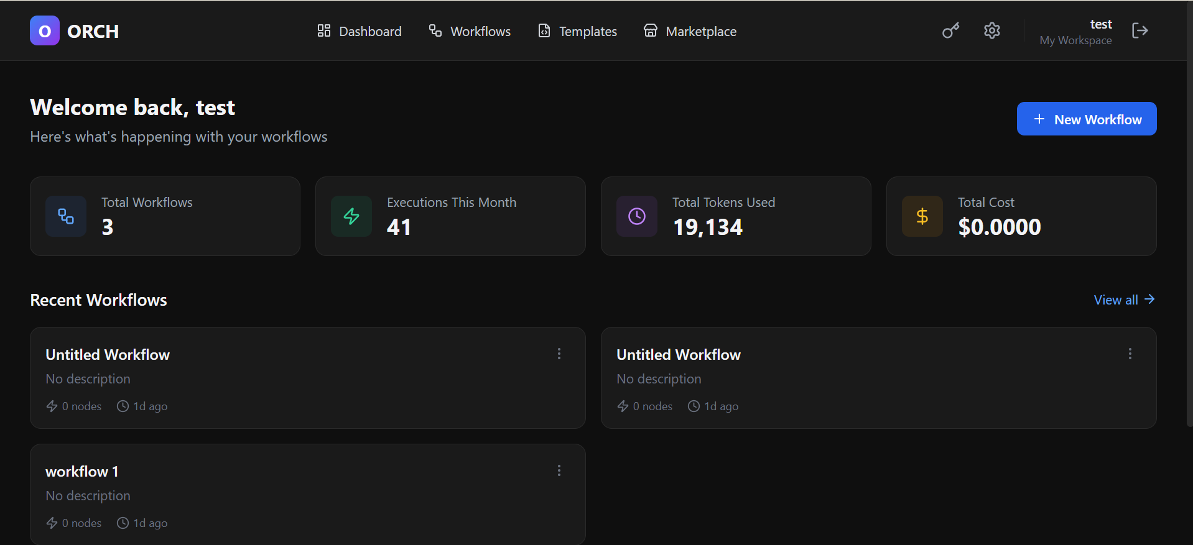The image size is (1193, 545).
Task: Click the New Workflow button
Action: click(1087, 119)
